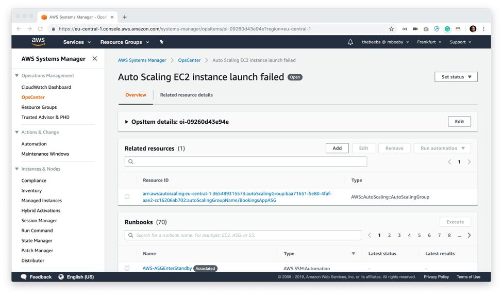Click the Execute runbook button

[455, 222]
